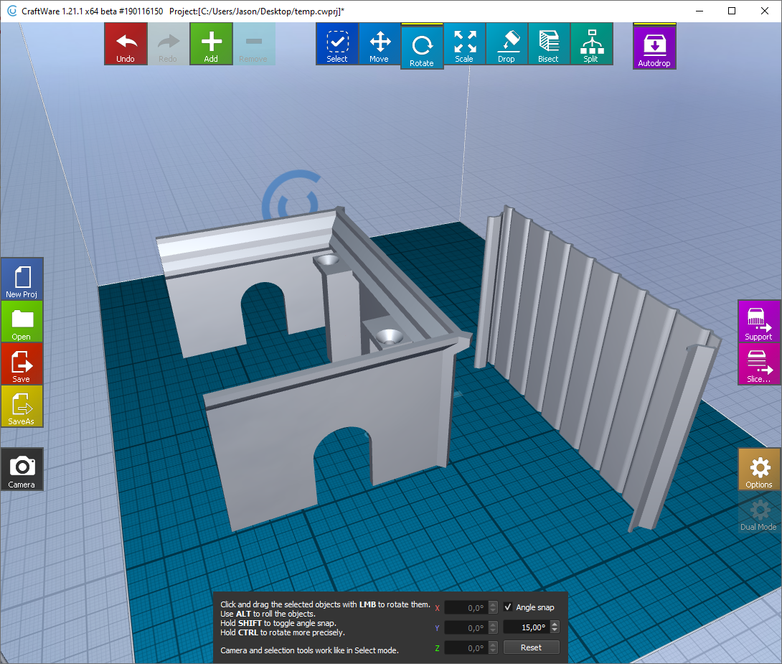
Task: Click the Split tool
Action: tap(591, 44)
